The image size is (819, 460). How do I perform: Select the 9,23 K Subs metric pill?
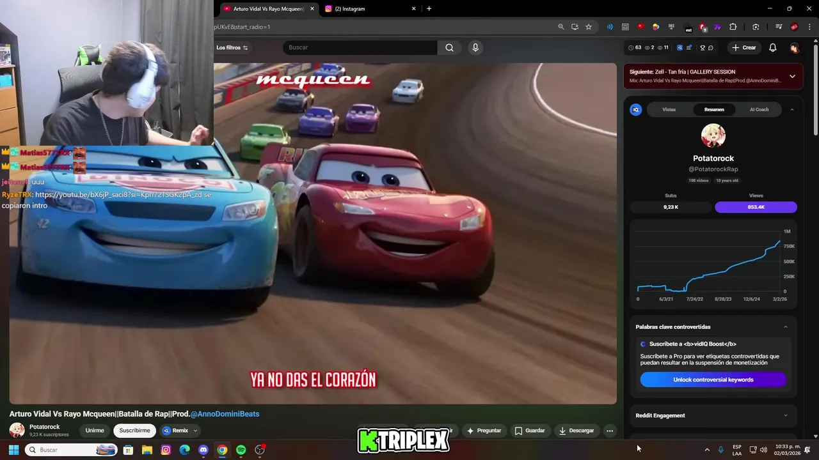(671, 207)
